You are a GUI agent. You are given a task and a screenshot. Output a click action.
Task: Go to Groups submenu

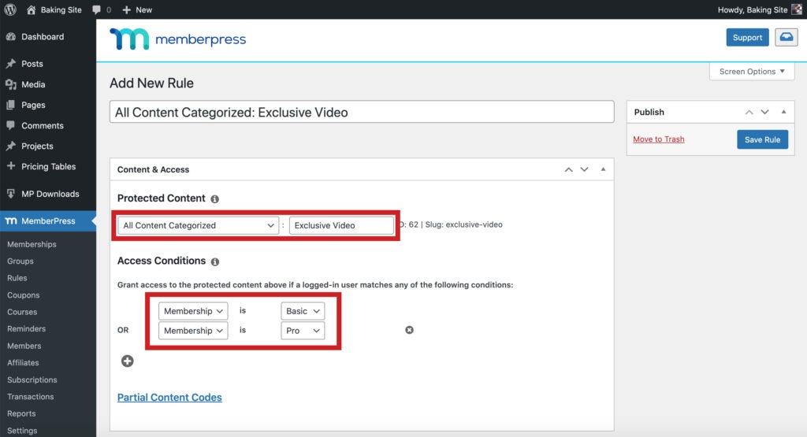[20, 261]
